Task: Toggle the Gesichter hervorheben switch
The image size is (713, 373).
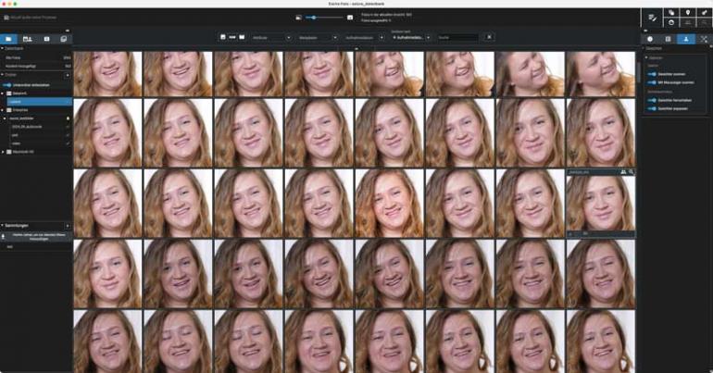Action: 652,100
